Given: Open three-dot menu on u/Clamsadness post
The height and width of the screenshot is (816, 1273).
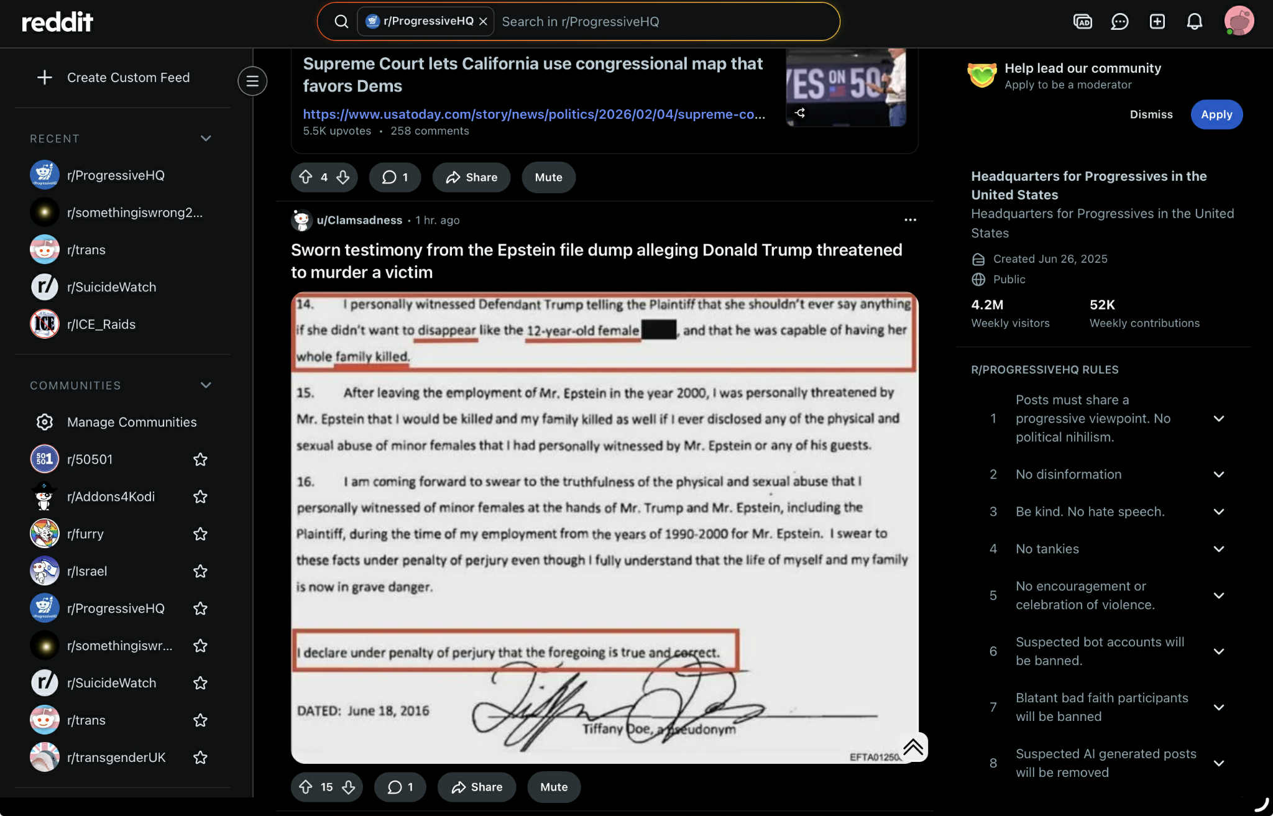Looking at the screenshot, I should [x=910, y=220].
